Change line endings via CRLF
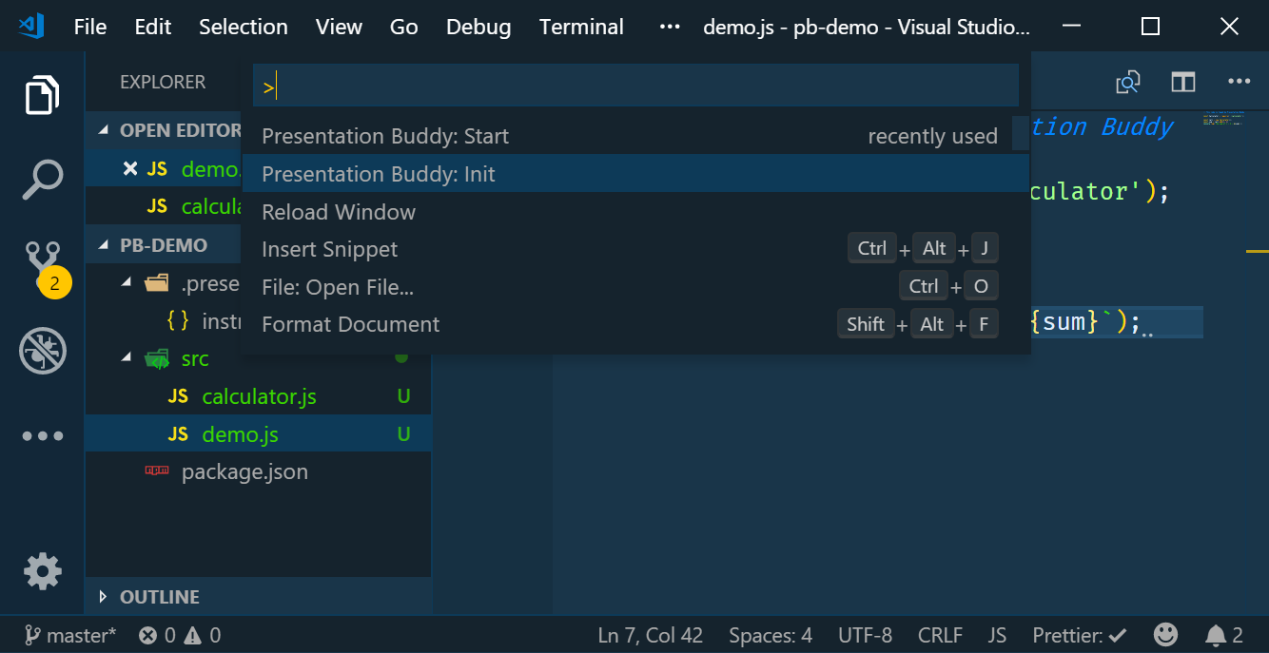 (940, 635)
